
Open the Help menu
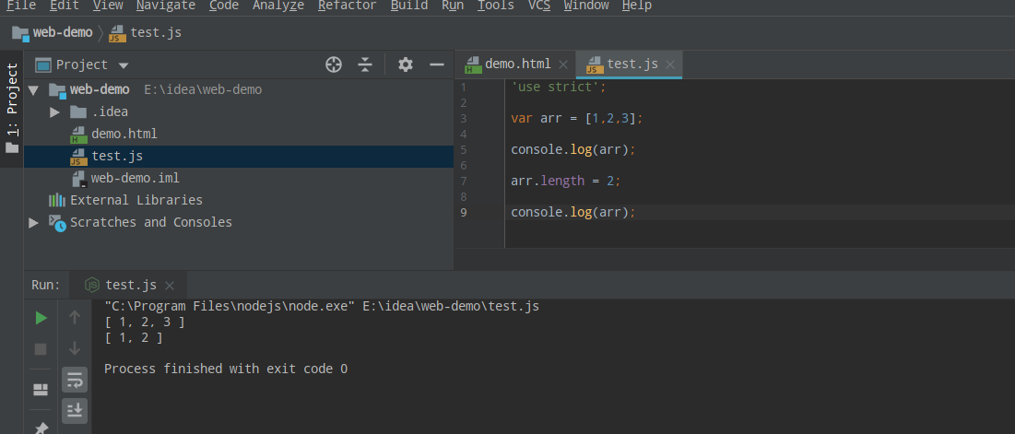tap(636, 6)
